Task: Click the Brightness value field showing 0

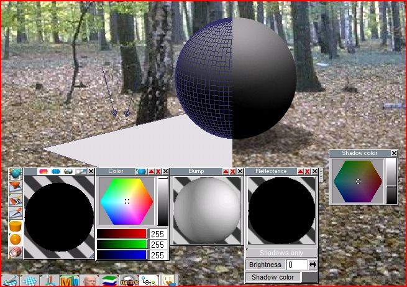Action: coord(297,265)
